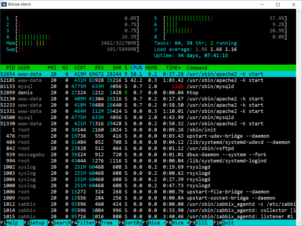Viewport: 302px width, 226px height.
Task: Select the systemd-logind process row
Action: [x=148, y=161]
